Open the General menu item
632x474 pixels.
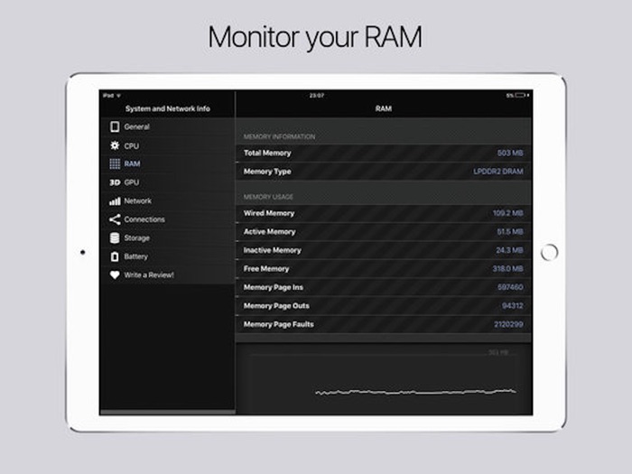[x=136, y=126]
